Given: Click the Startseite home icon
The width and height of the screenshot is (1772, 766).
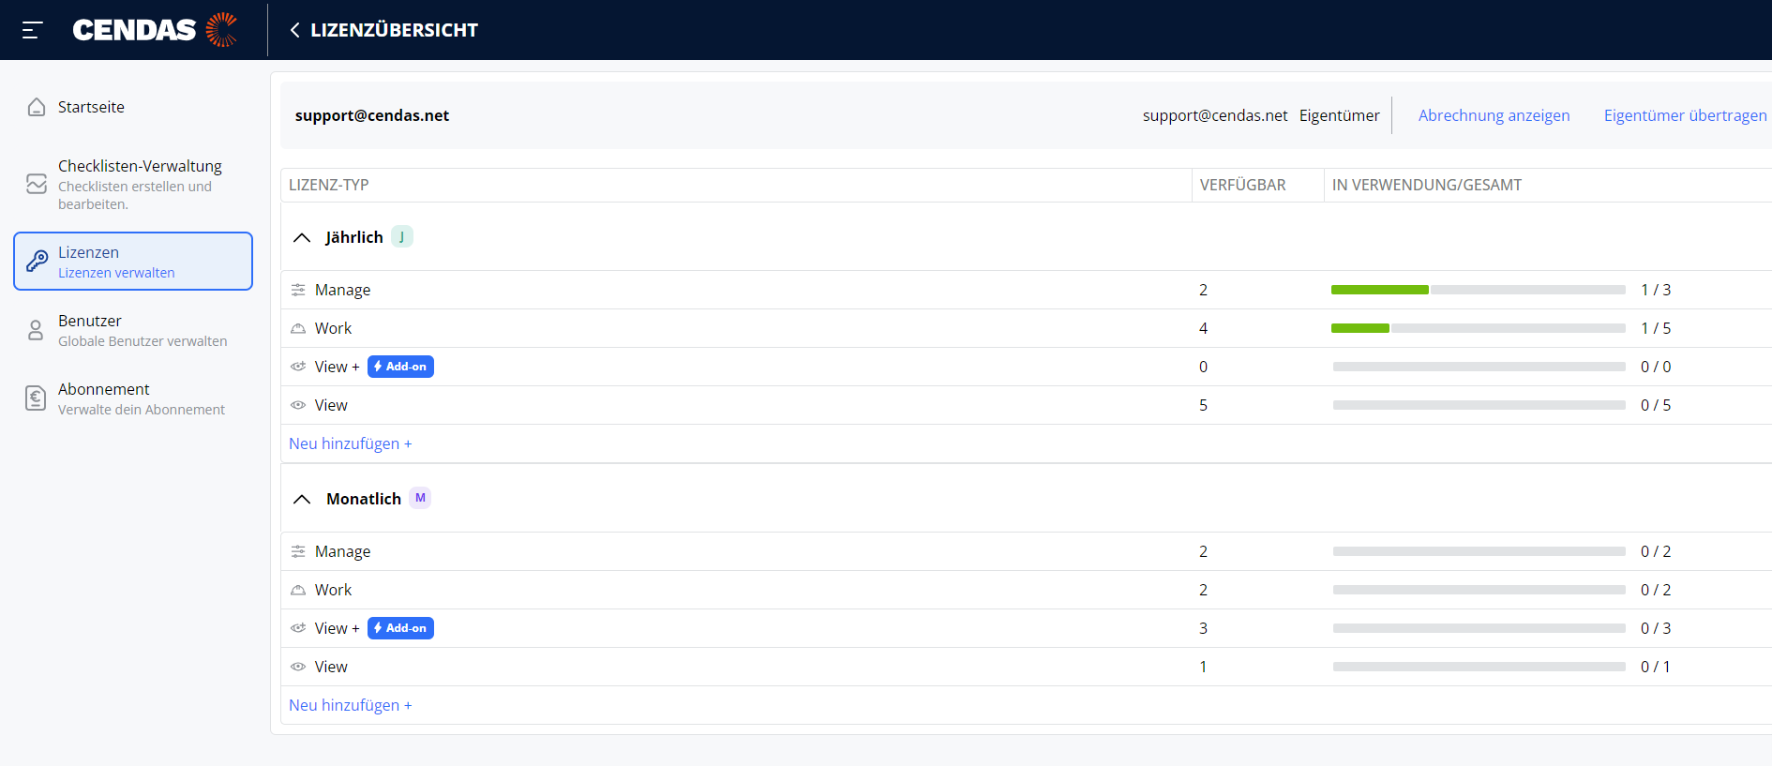Looking at the screenshot, I should click(37, 107).
